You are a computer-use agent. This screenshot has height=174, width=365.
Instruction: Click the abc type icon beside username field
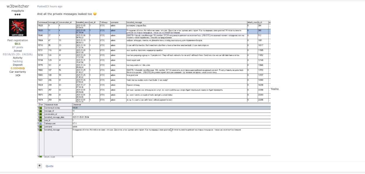(41, 127)
